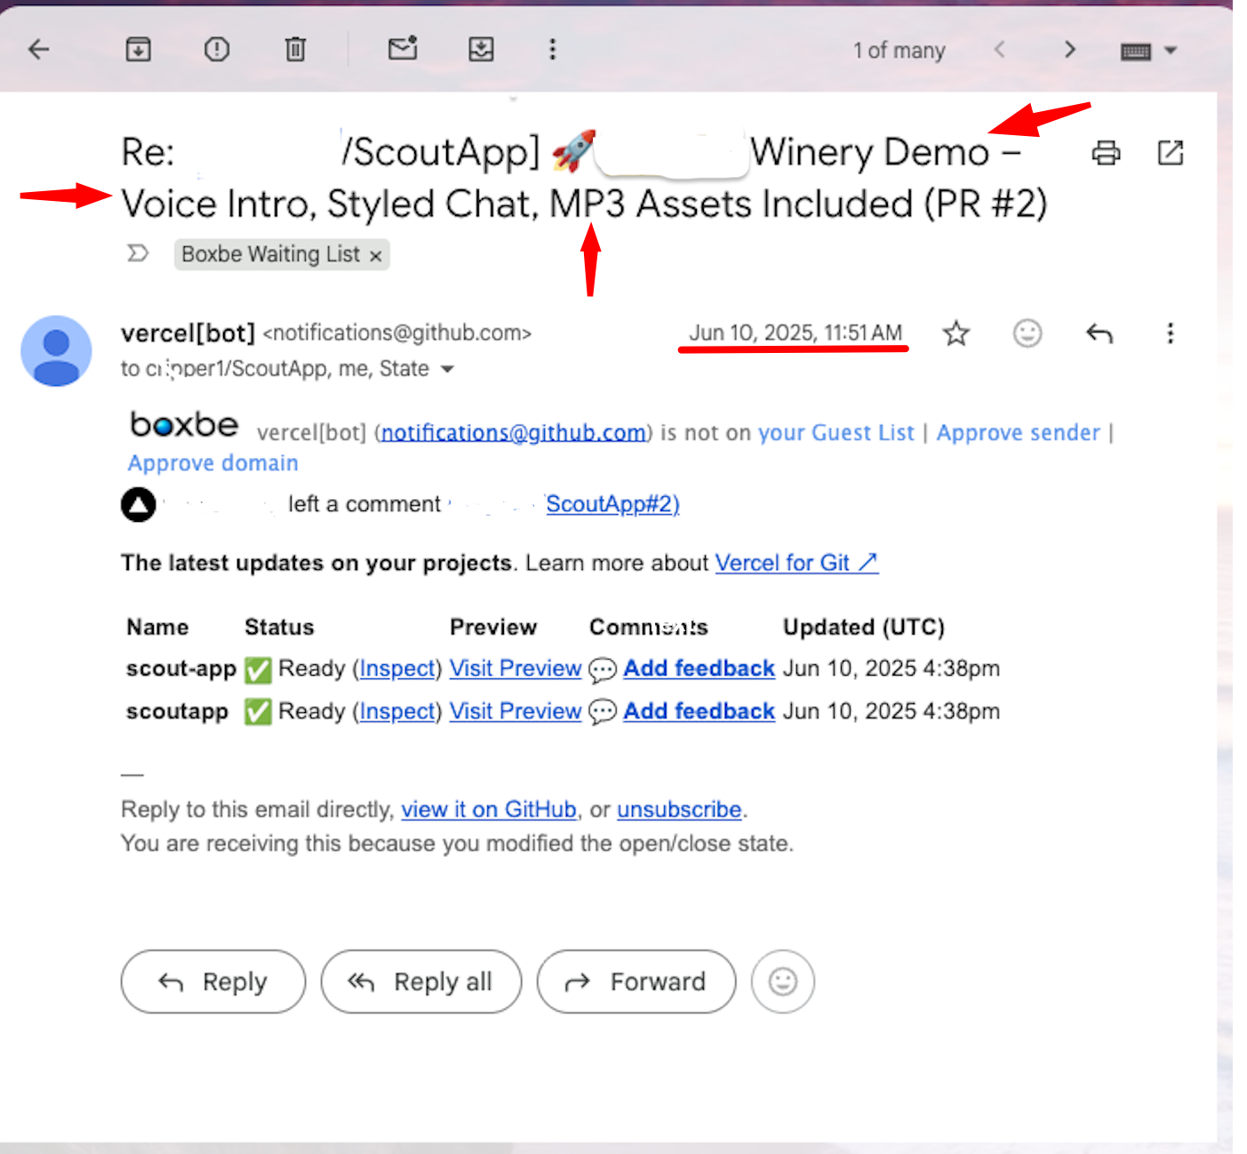Viewport: 1247px width, 1154px height.
Task: Open notifications@github.com link in Boxbe banner
Action: [x=513, y=433]
